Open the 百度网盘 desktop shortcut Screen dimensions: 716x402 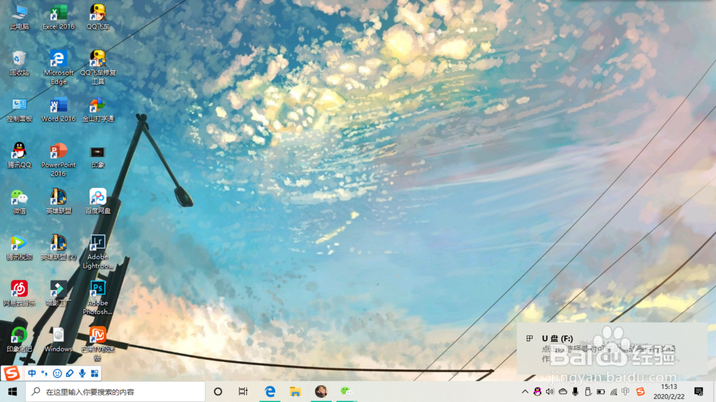97,201
